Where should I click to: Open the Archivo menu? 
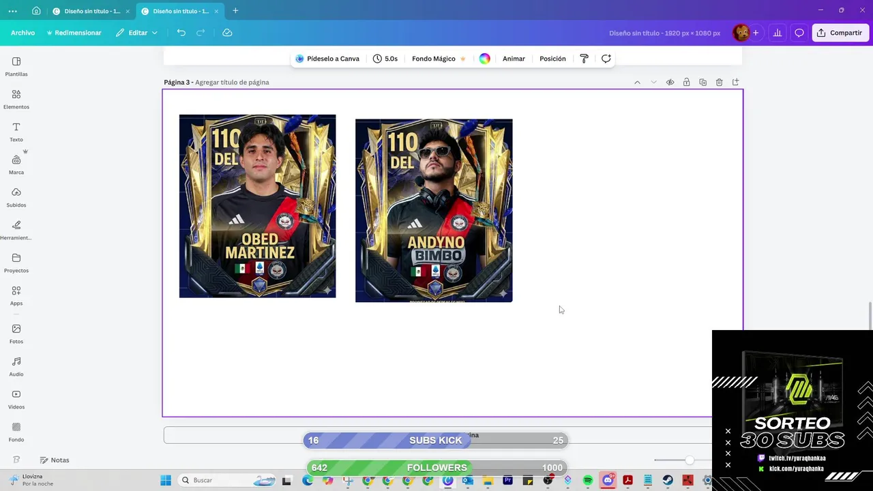(23, 33)
